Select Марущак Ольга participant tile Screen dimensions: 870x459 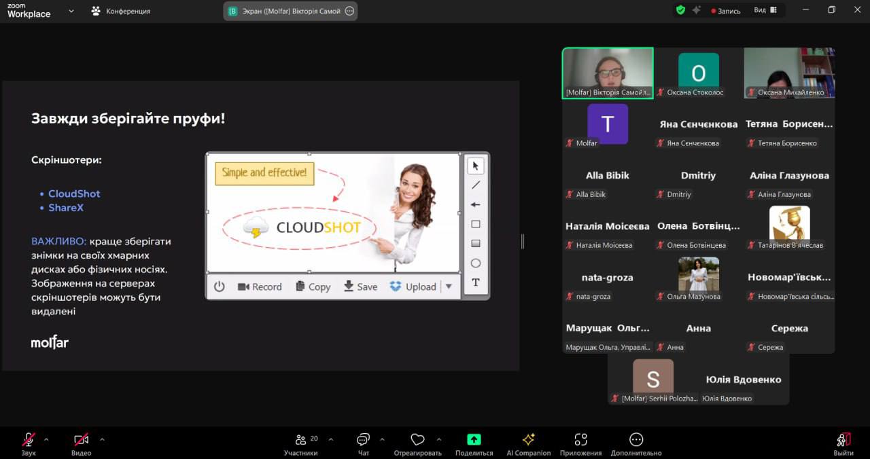pos(608,328)
